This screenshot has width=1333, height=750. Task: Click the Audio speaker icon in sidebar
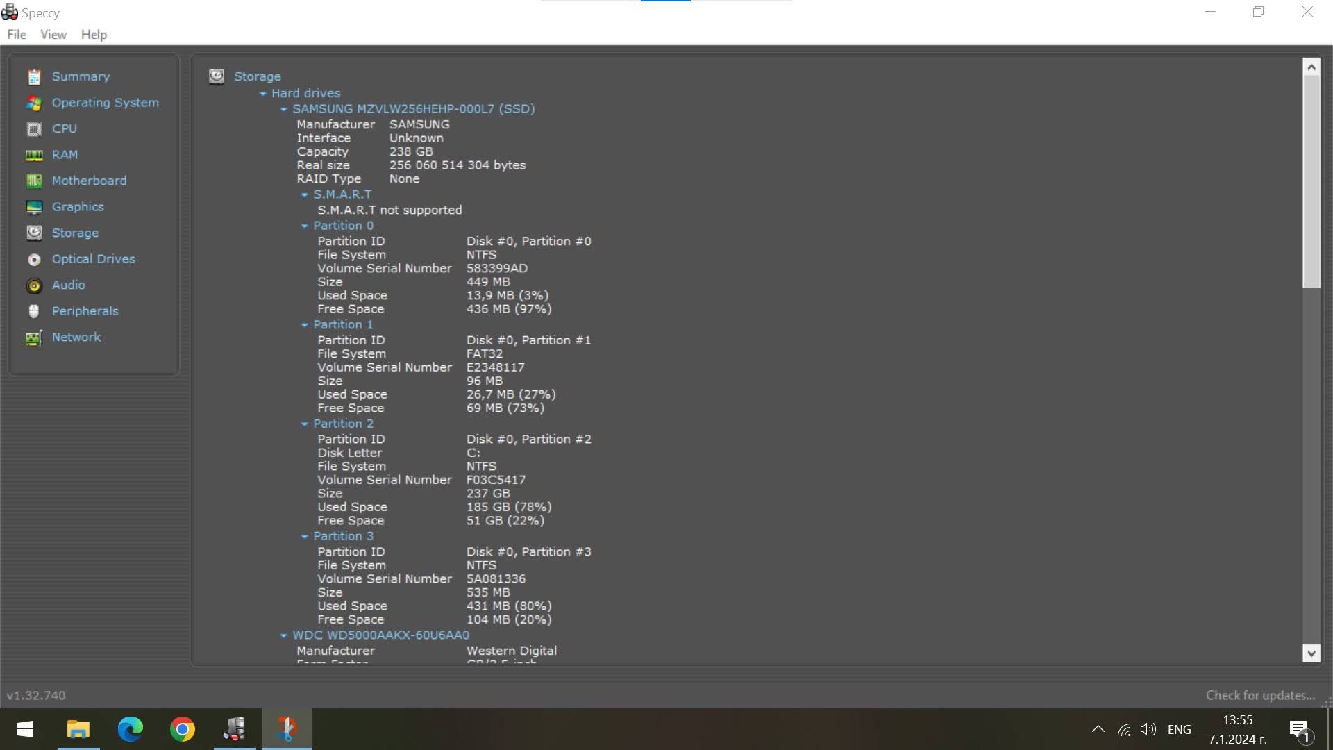click(x=34, y=285)
